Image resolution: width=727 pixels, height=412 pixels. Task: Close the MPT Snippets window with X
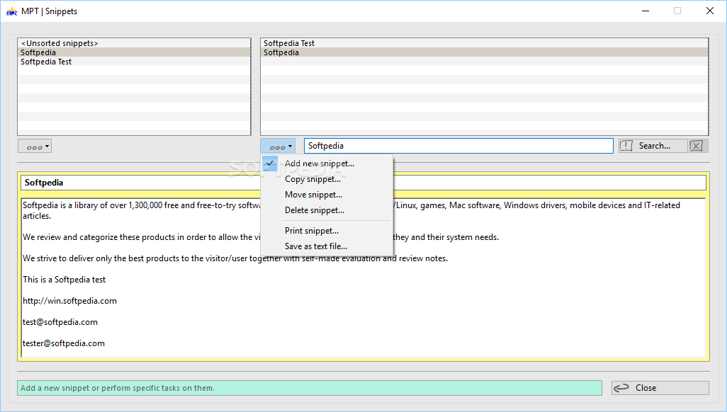[x=710, y=11]
